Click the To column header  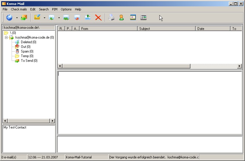coord(236,29)
